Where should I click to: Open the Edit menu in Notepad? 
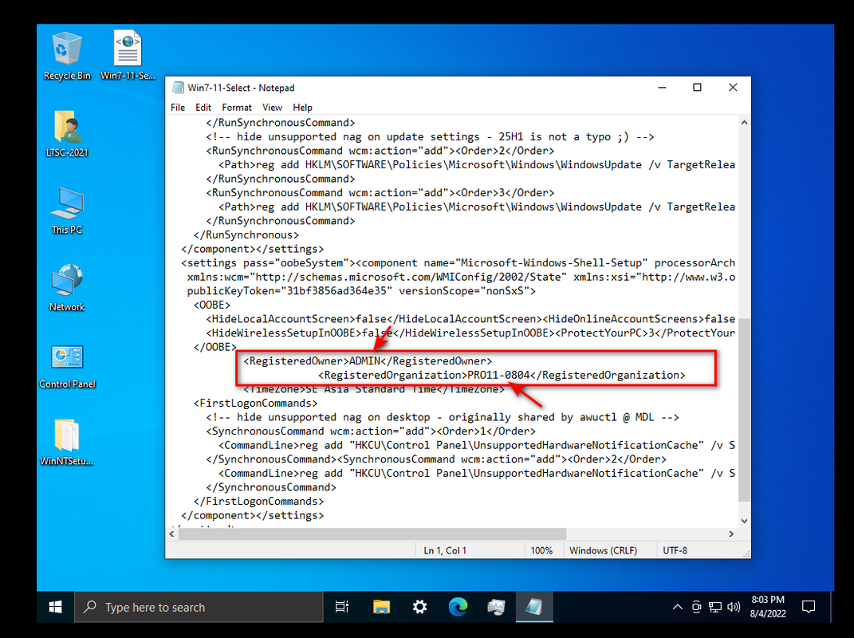203,108
